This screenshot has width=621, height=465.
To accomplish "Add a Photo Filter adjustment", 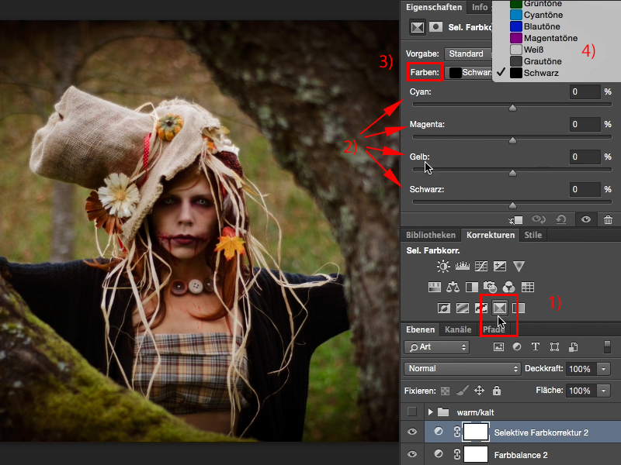I will tap(491, 287).
